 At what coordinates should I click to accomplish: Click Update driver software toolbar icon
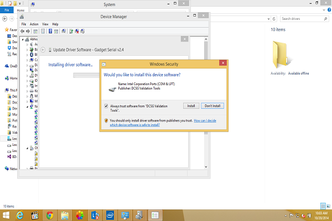(x=71, y=31)
